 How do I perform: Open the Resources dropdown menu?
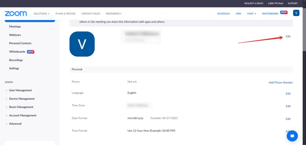click(x=114, y=14)
